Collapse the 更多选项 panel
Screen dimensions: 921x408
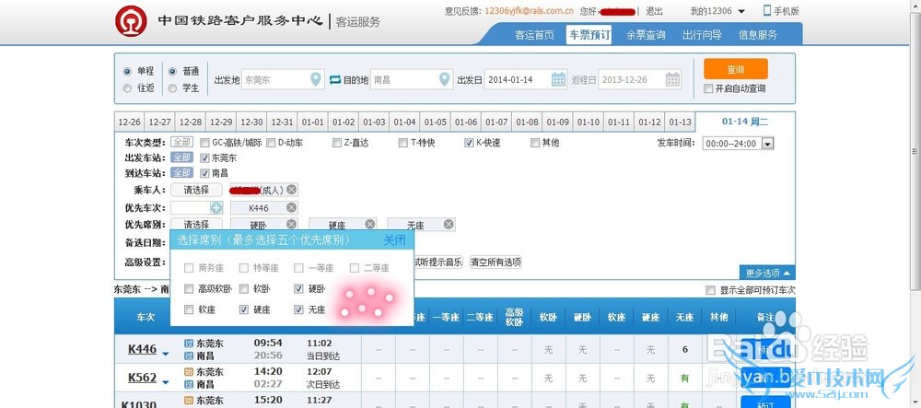tap(767, 273)
